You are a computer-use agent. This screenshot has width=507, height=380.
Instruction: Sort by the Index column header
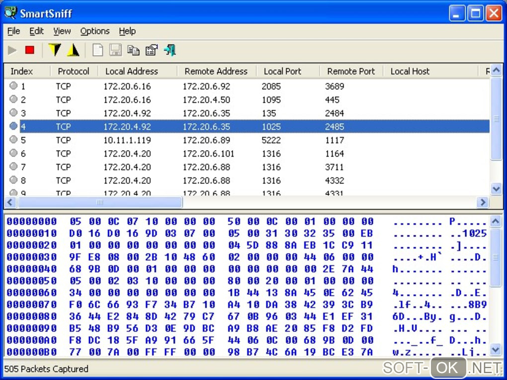(27, 71)
